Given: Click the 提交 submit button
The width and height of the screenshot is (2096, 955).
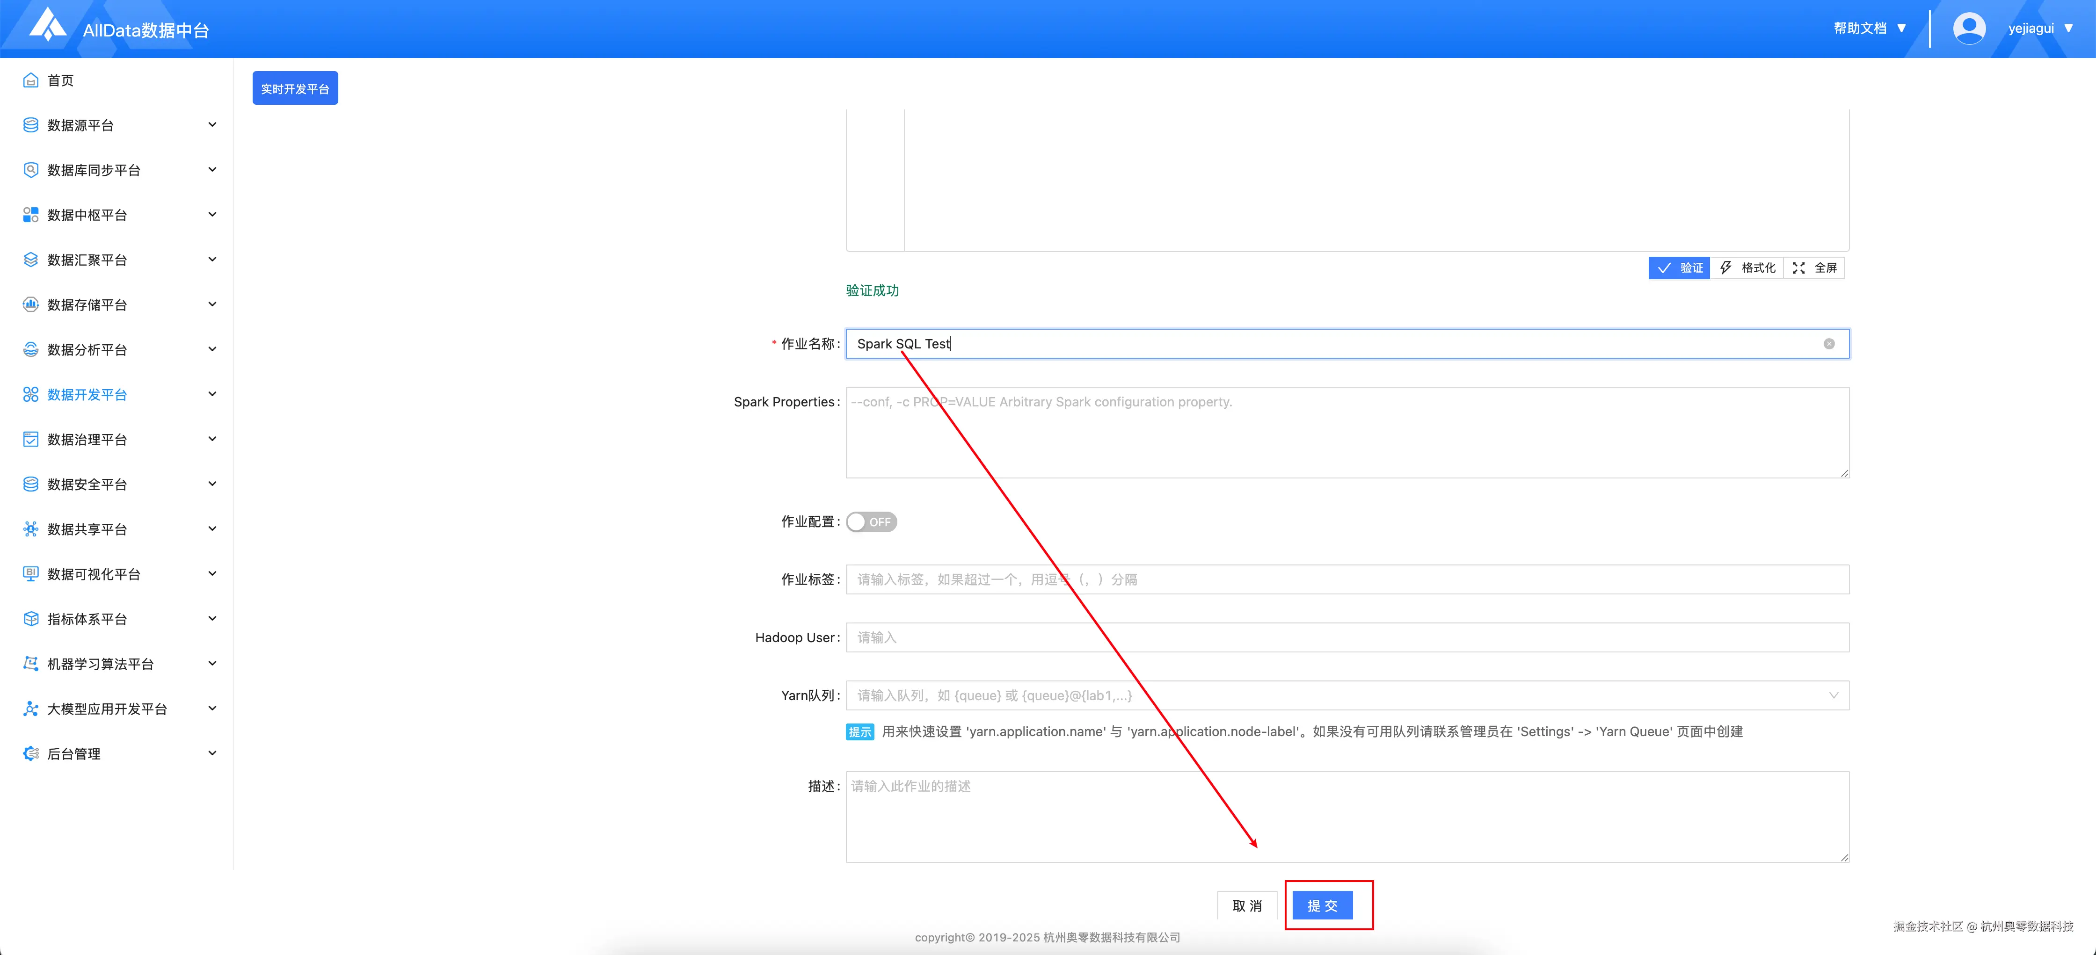Looking at the screenshot, I should point(1322,905).
